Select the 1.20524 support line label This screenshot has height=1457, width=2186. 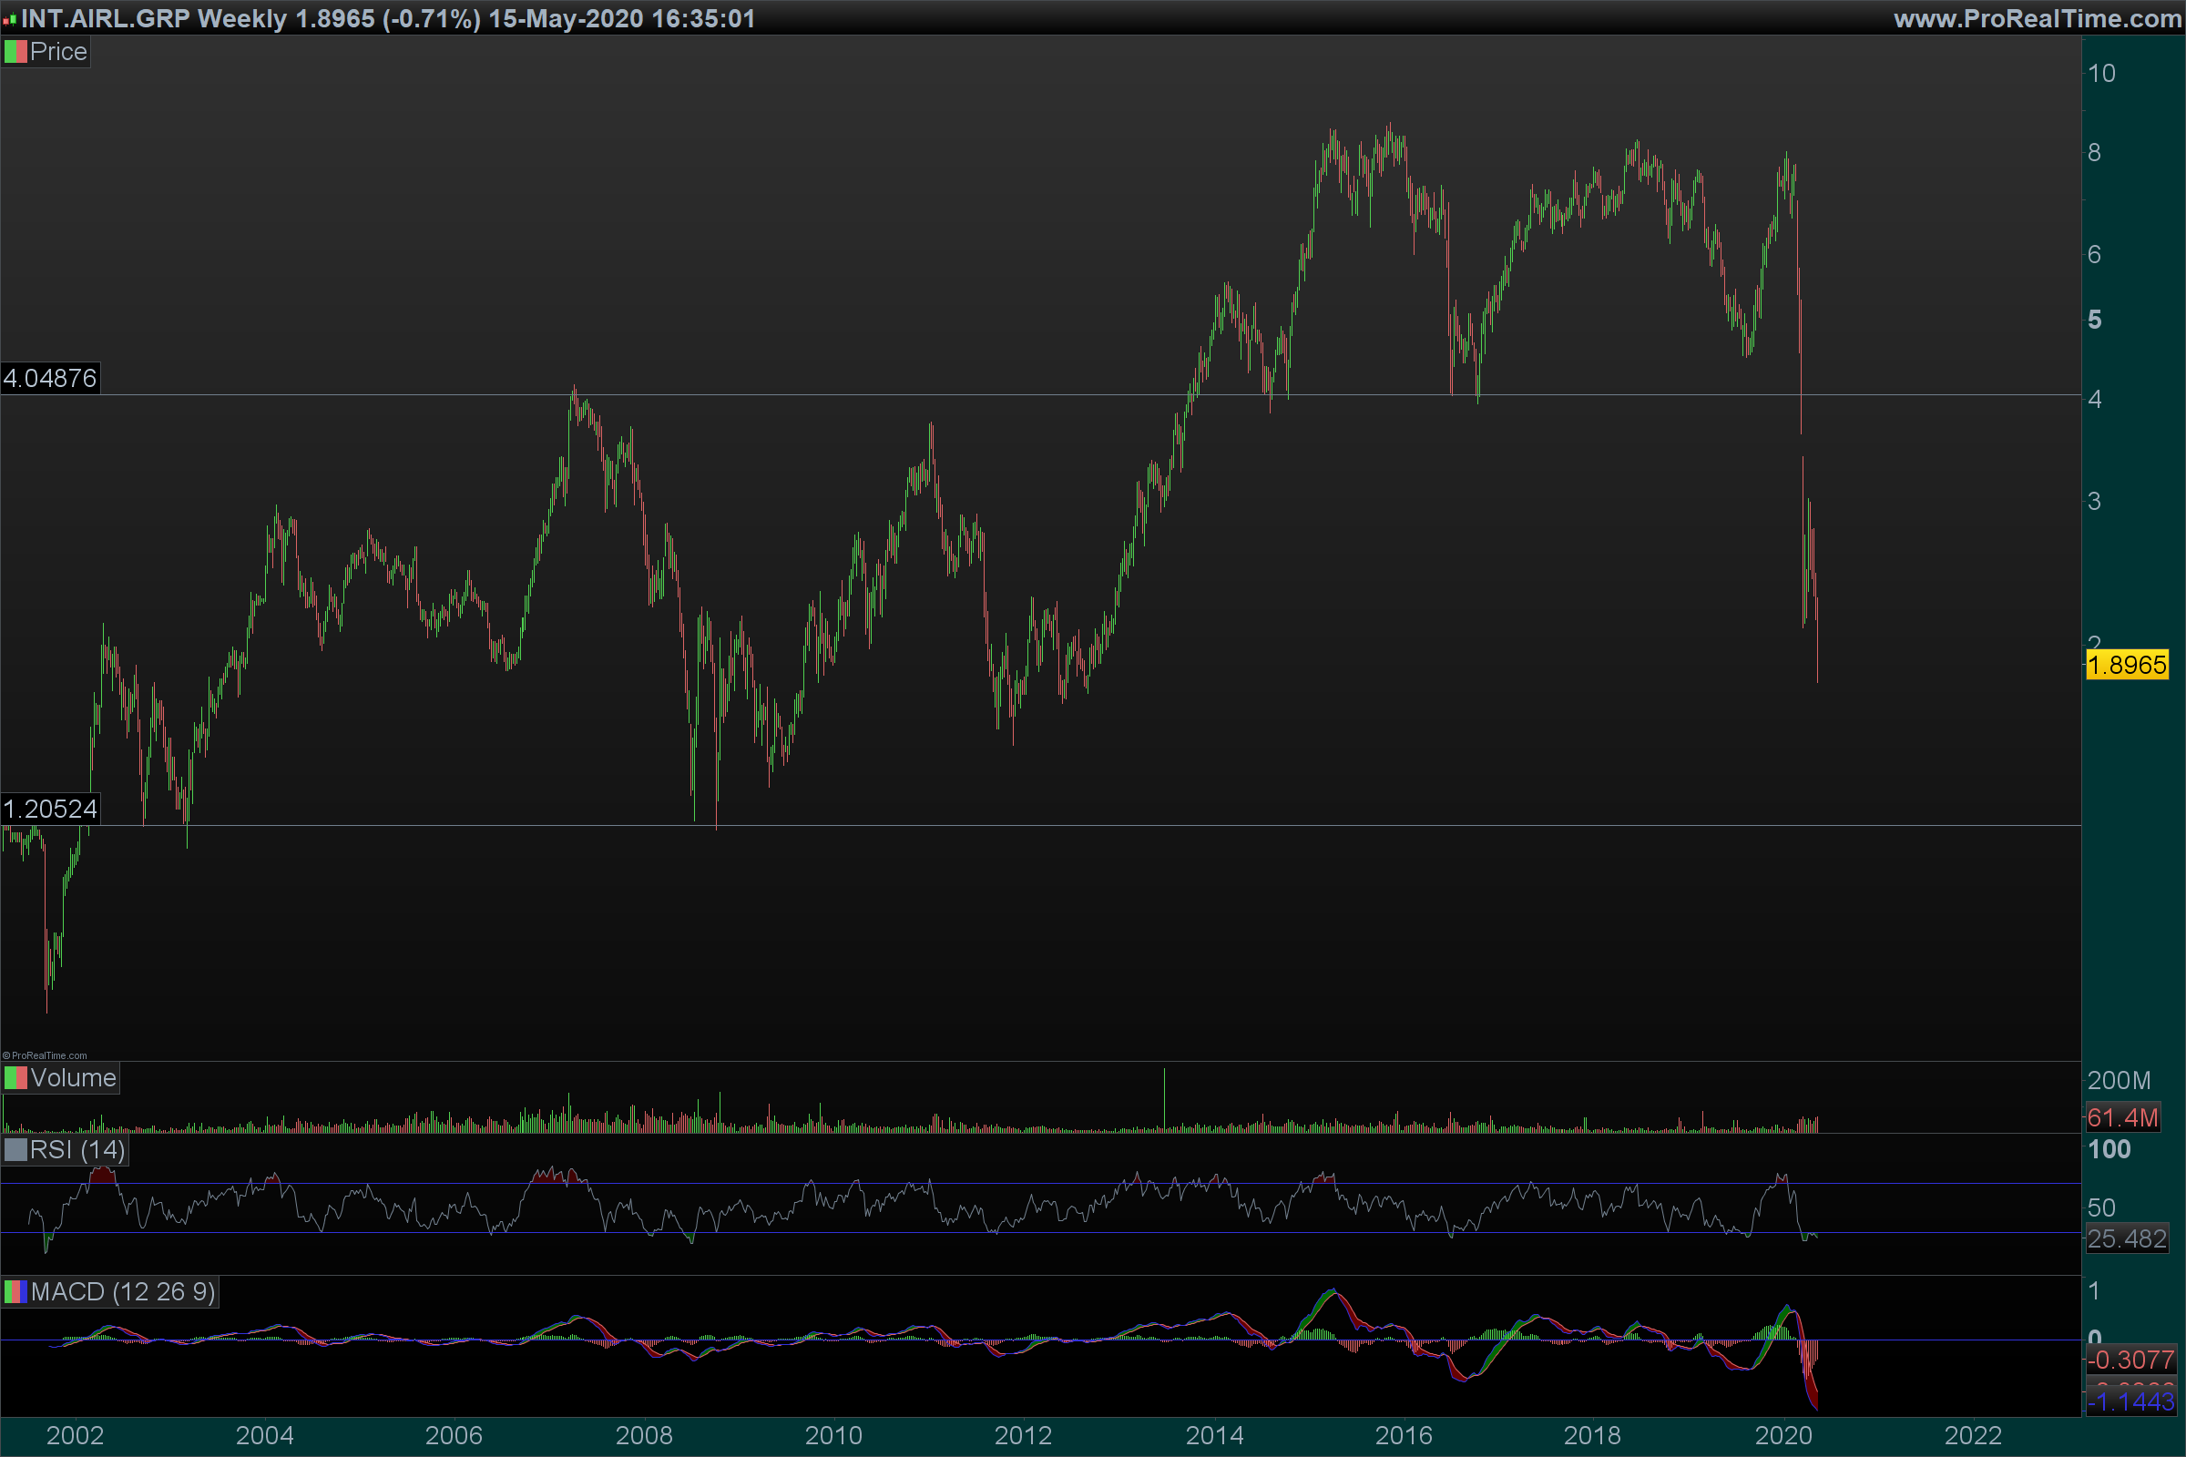pos(50,809)
